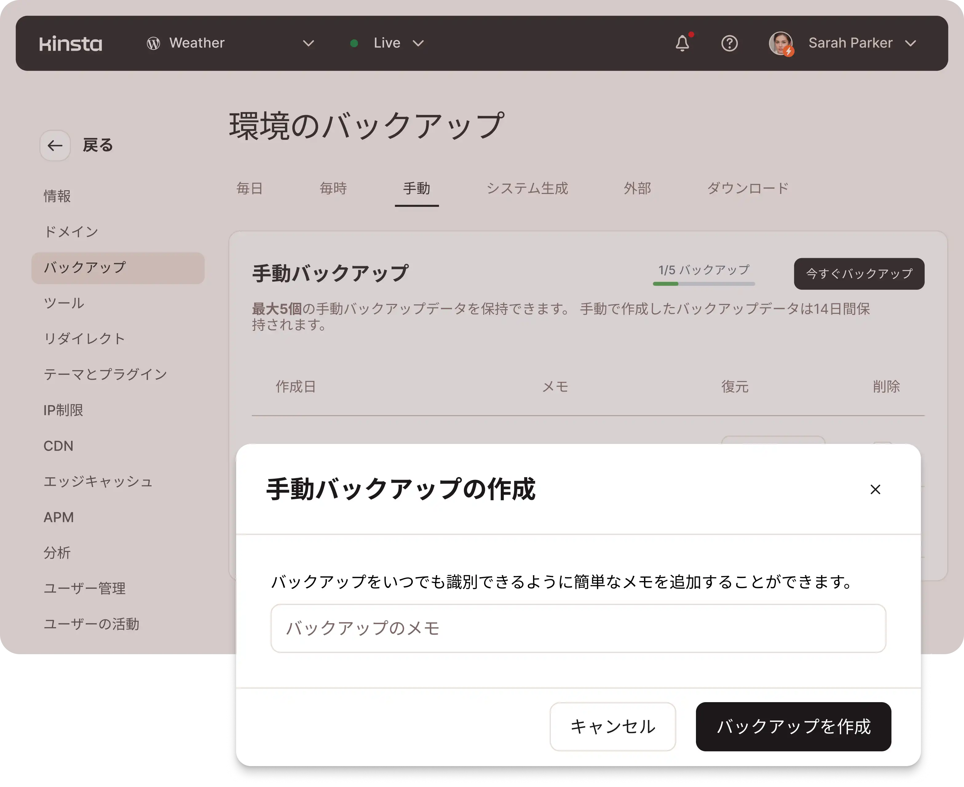Expand the Weather site dropdown

(308, 44)
